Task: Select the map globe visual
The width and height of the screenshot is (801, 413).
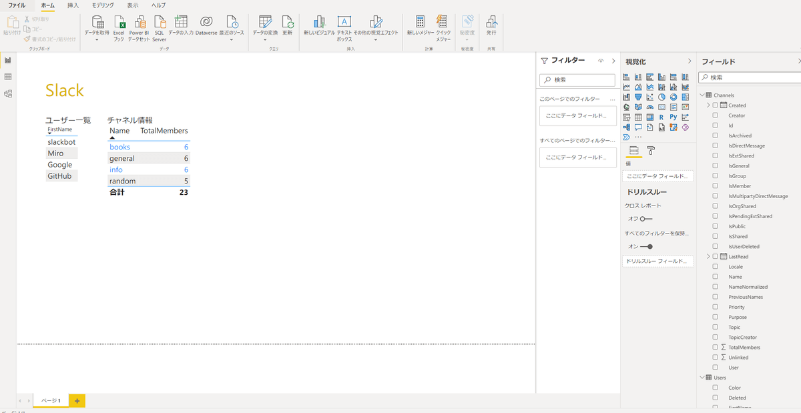Action: (626, 107)
